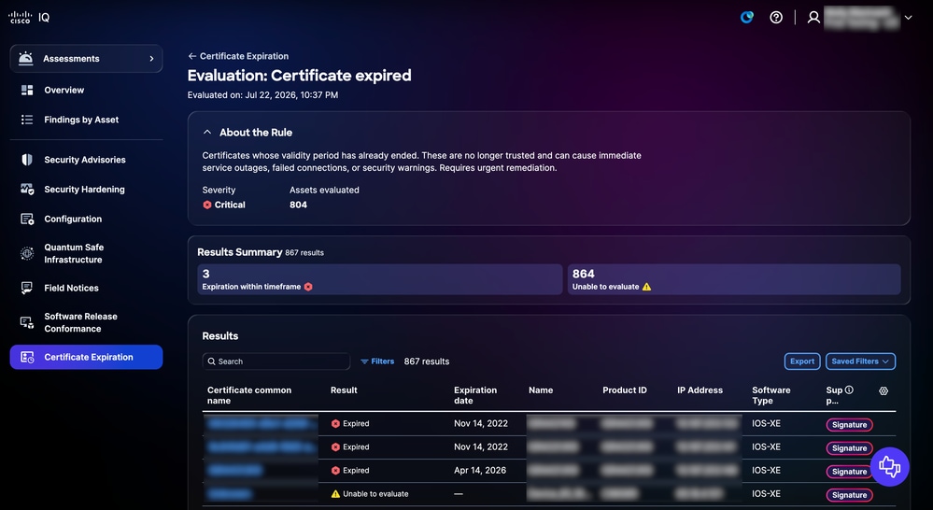Click the Apr 14, 2026 expiration date
Image resolution: width=933 pixels, height=510 pixels.
click(x=480, y=470)
